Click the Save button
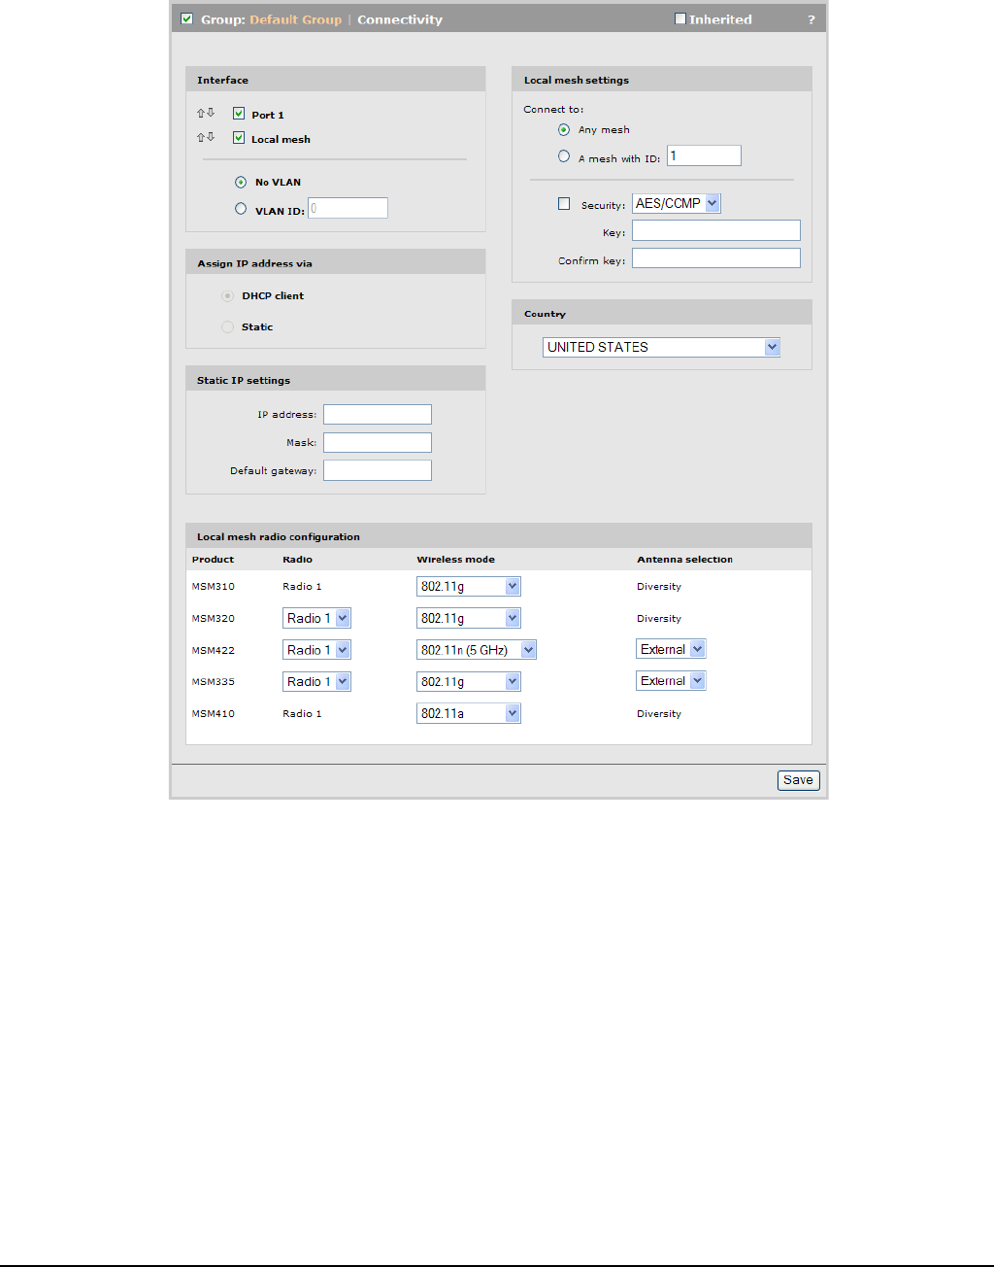Viewport: 994px width, 1267px height. click(x=799, y=780)
